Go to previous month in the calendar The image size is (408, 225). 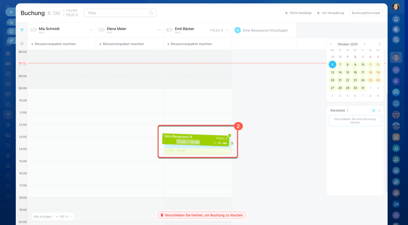pyautogui.click(x=331, y=44)
